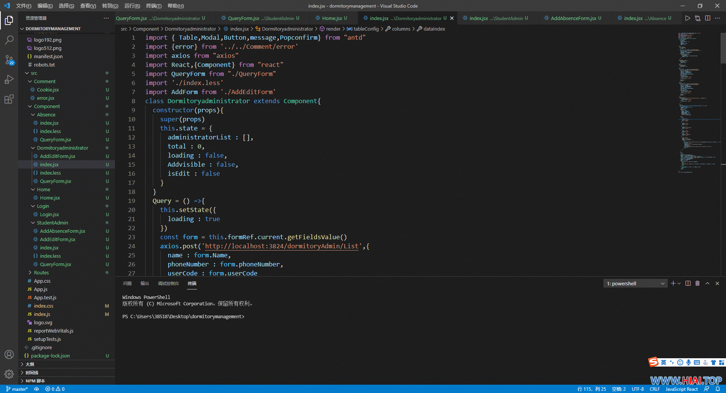Image resolution: width=726 pixels, height=393 pixels.
Task: Synchronize changes icon in status bar
Action: click(x=36, y=389)
